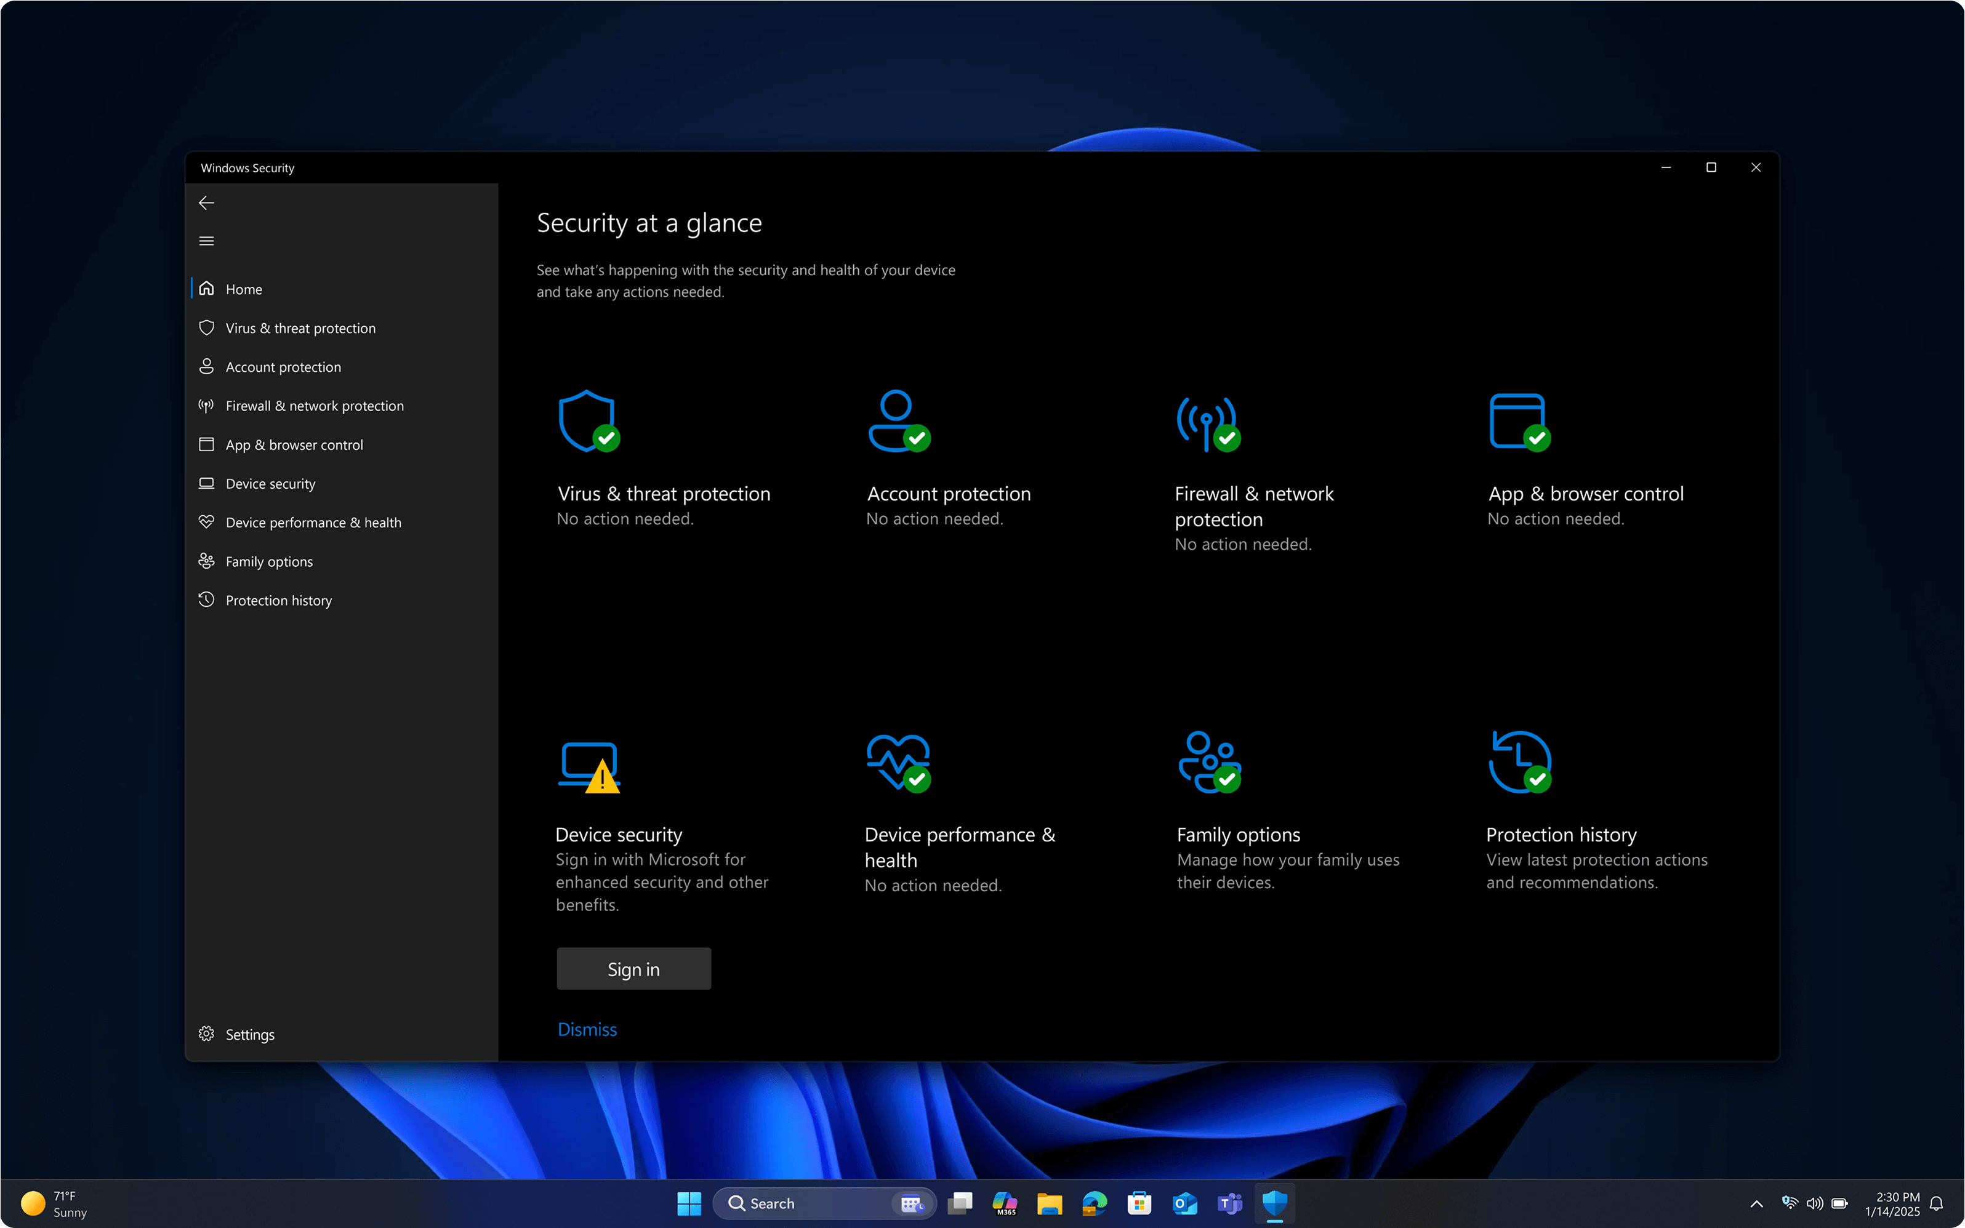1965x1228 pixels.
Task: Open Microsoft Edge from the taskbar
Action: click(x=1094, y=1203)
